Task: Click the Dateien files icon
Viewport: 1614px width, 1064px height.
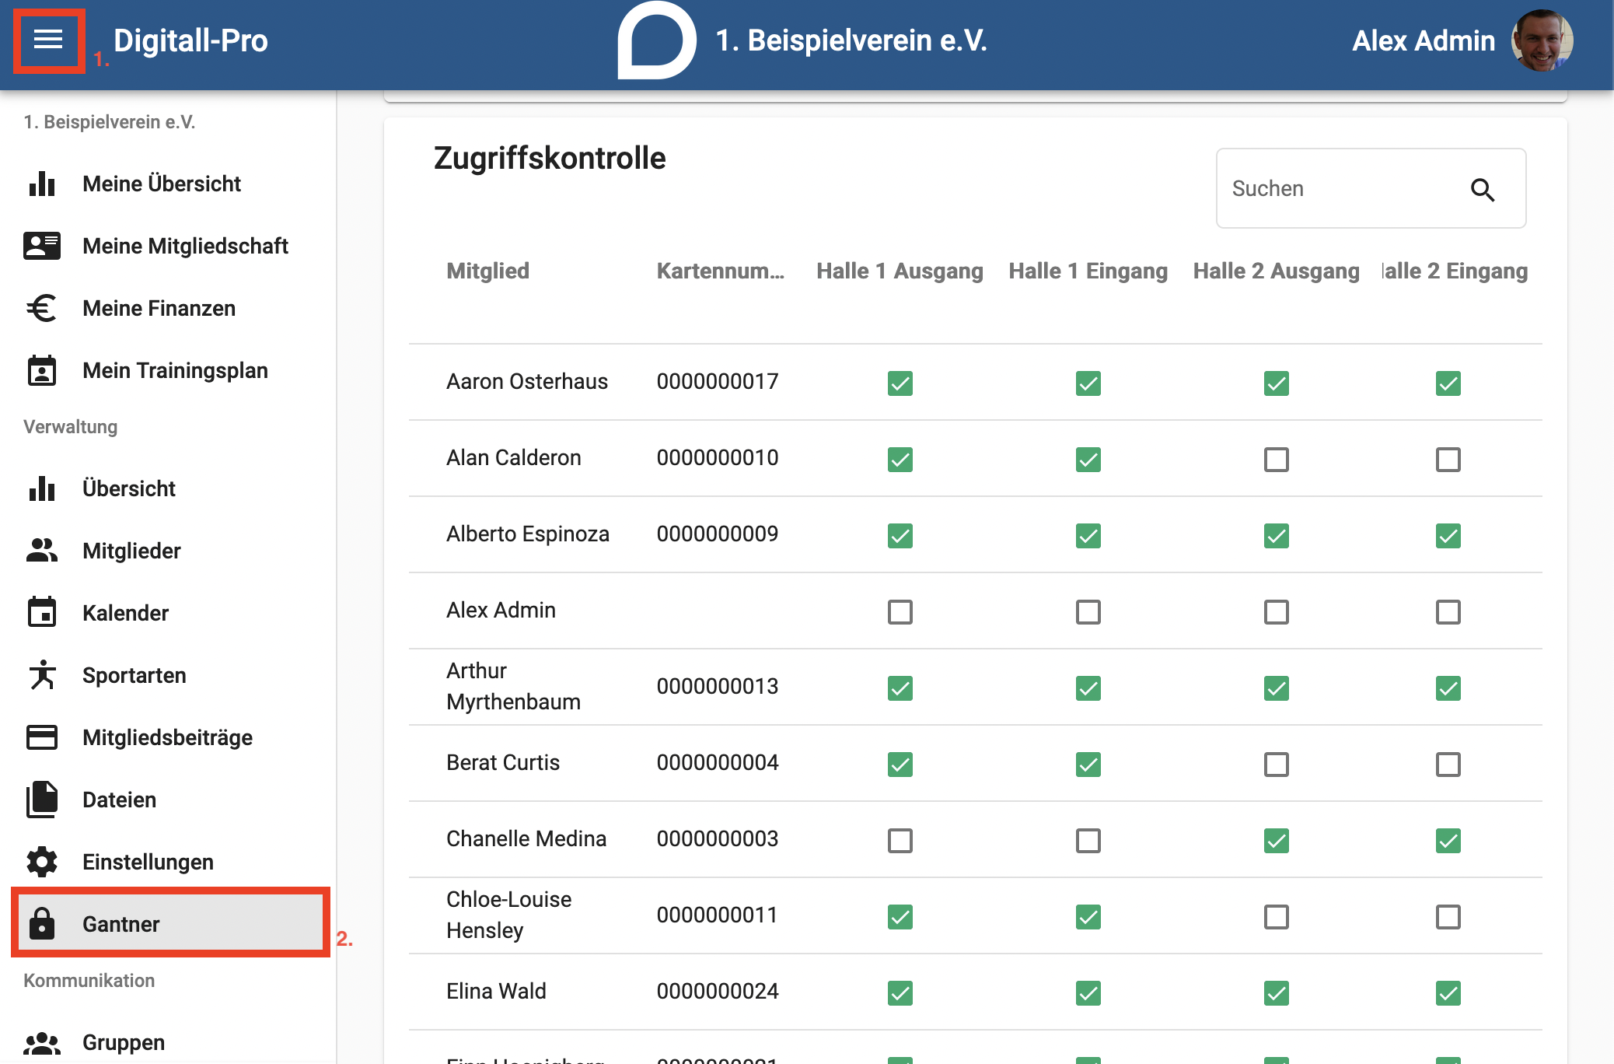Action: [42, 800]
